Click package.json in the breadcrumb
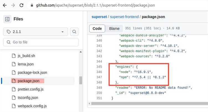The height and width of the screenshot is (112, 208). pyautogui.click(x=153, y=17)
